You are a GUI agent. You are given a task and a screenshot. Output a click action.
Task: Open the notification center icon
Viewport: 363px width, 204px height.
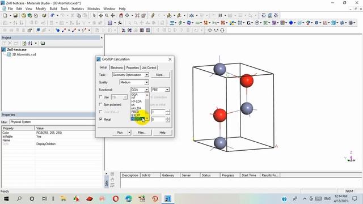(354, 199)
